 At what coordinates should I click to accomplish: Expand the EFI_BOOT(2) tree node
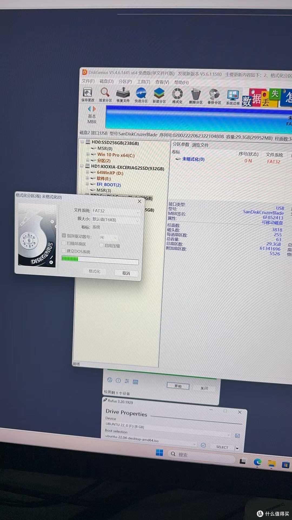87,184
